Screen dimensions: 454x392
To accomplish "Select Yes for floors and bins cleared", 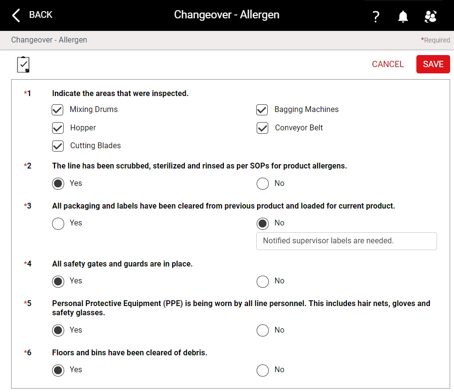I will 58,370.
